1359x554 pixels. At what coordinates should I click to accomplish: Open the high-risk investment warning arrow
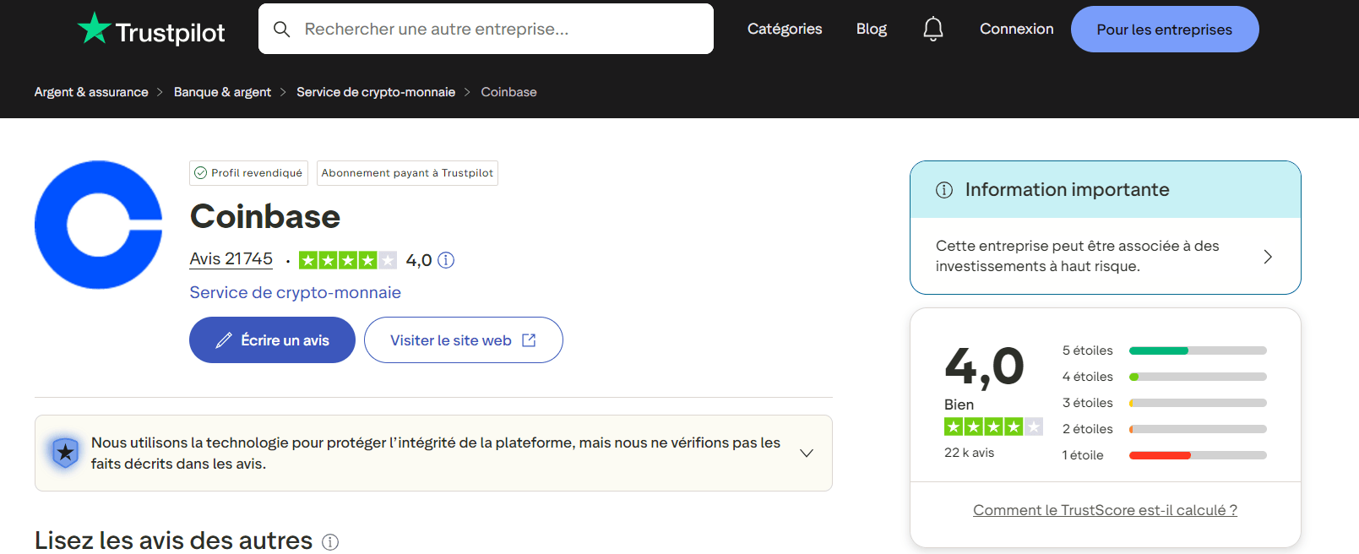click(1268, 257)
